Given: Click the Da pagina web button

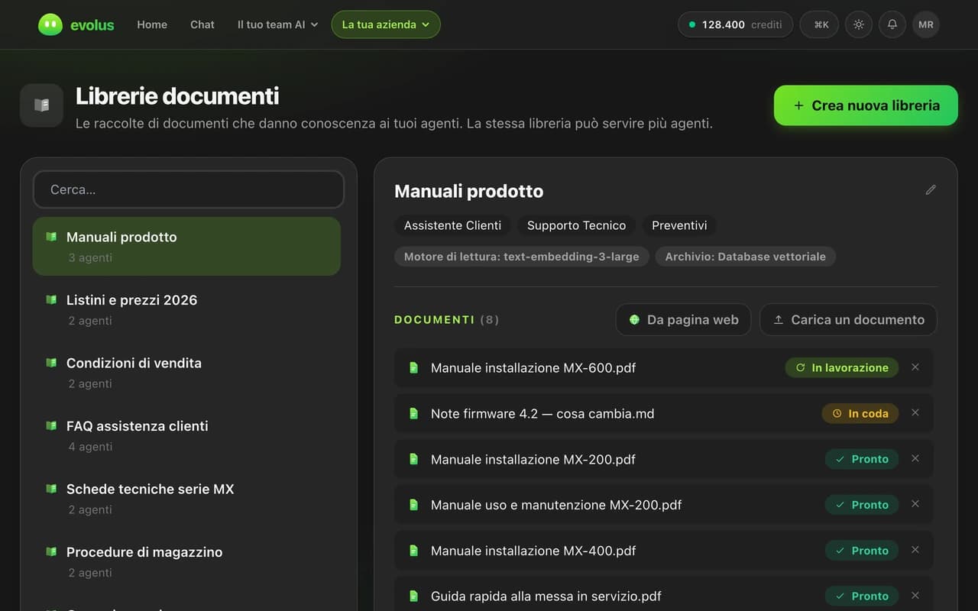Looking at the screenshot, I should [684, 320].
